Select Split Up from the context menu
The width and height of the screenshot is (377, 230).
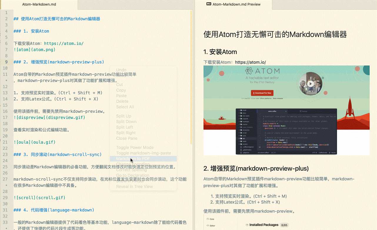[124, 116]
